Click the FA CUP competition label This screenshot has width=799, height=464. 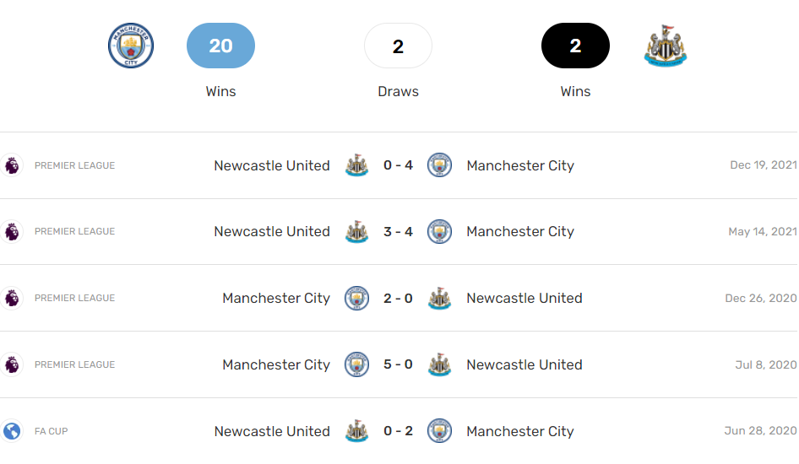(x=51, y=431)
